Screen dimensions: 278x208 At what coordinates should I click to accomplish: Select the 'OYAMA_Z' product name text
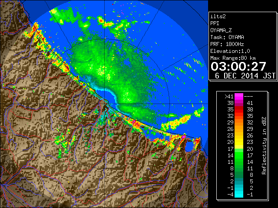(x=221, y=30)
